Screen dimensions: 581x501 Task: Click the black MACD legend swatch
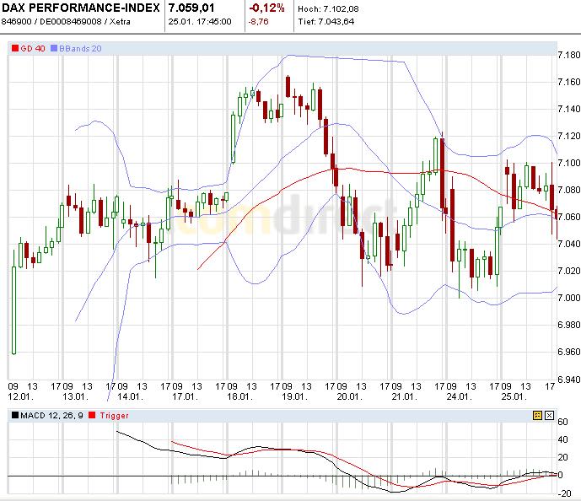pos(15,415)
